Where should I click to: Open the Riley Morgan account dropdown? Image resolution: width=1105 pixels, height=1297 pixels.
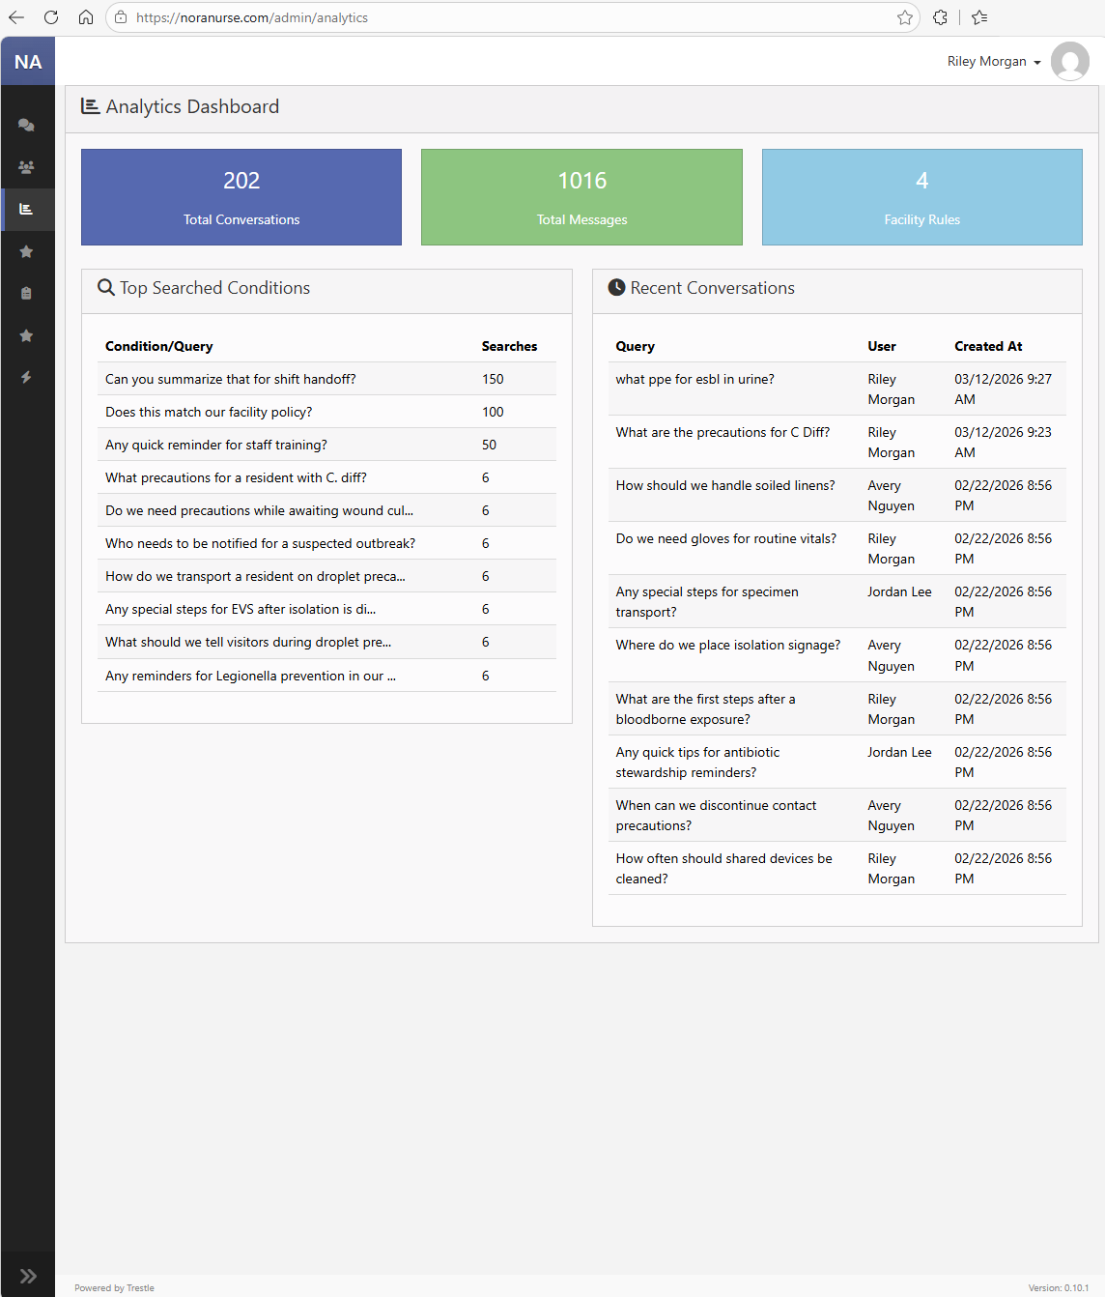[993, 61]
